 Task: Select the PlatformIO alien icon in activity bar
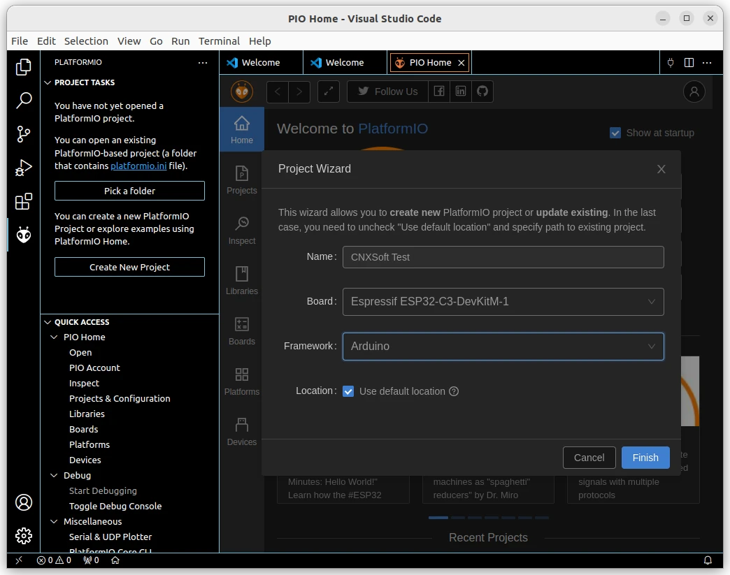(23, 235)
